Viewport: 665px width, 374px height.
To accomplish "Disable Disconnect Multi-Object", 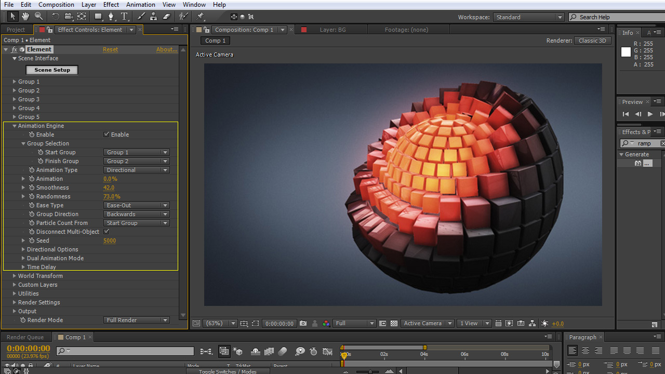I will click(x=106, y=232).
